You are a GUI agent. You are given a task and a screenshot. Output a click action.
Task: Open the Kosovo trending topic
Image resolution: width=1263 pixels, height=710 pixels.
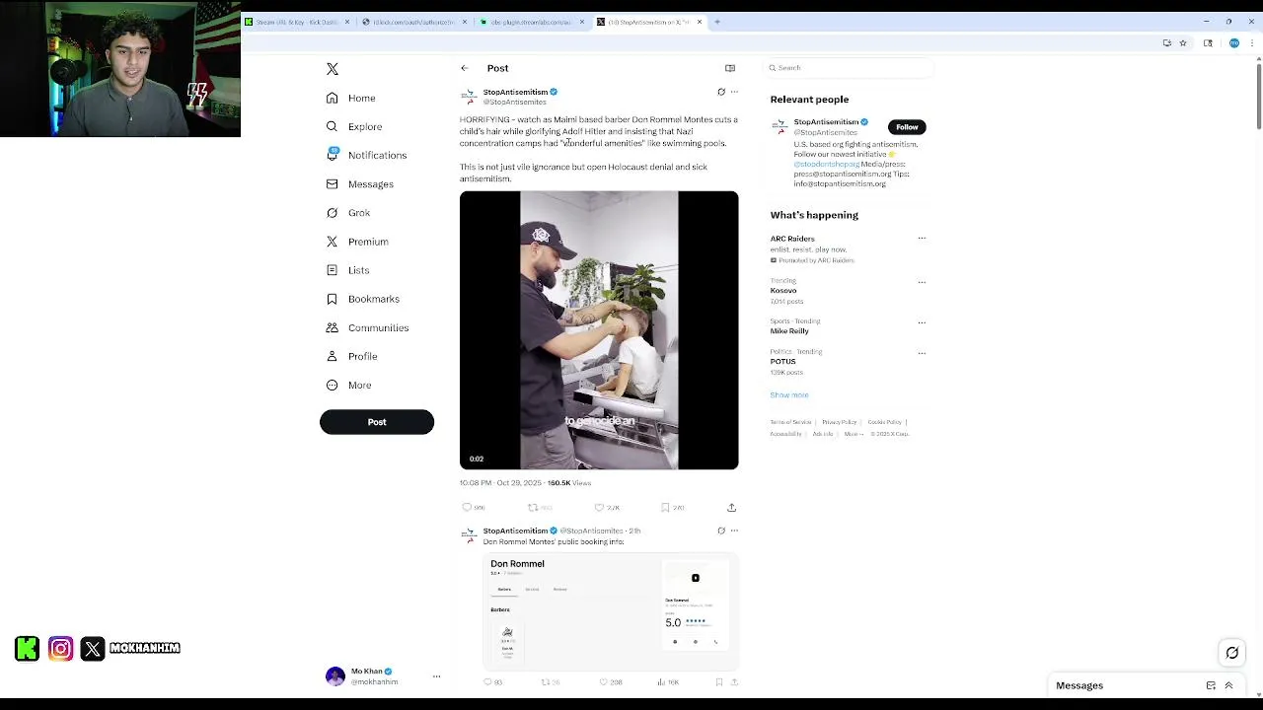pos(783,291)
